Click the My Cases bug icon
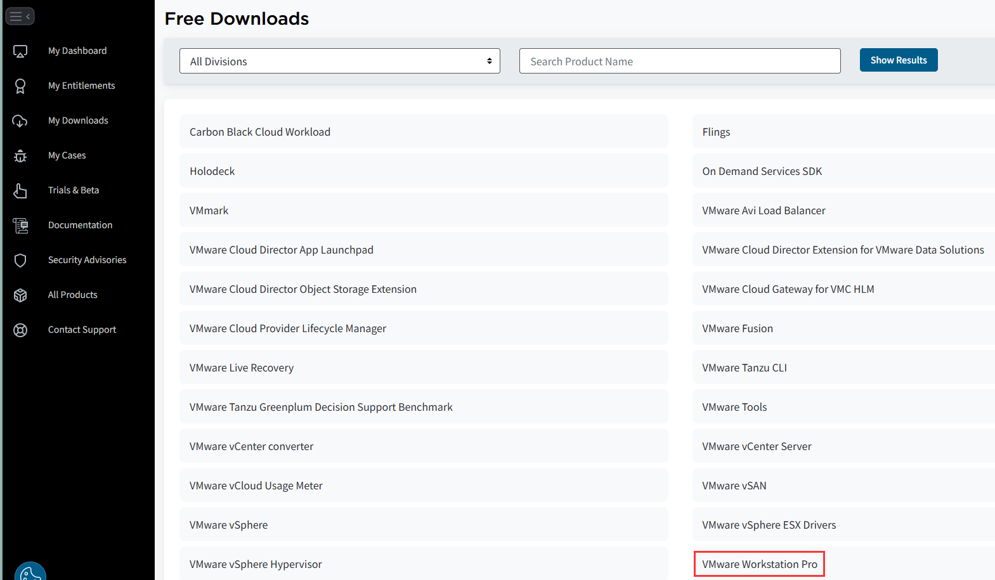The width and height of the screenshot is (995, 580). pos(20,156)
